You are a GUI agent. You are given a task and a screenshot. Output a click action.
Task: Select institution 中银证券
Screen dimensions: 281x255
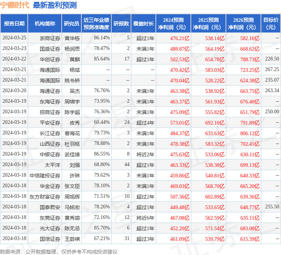click(50, 154)
